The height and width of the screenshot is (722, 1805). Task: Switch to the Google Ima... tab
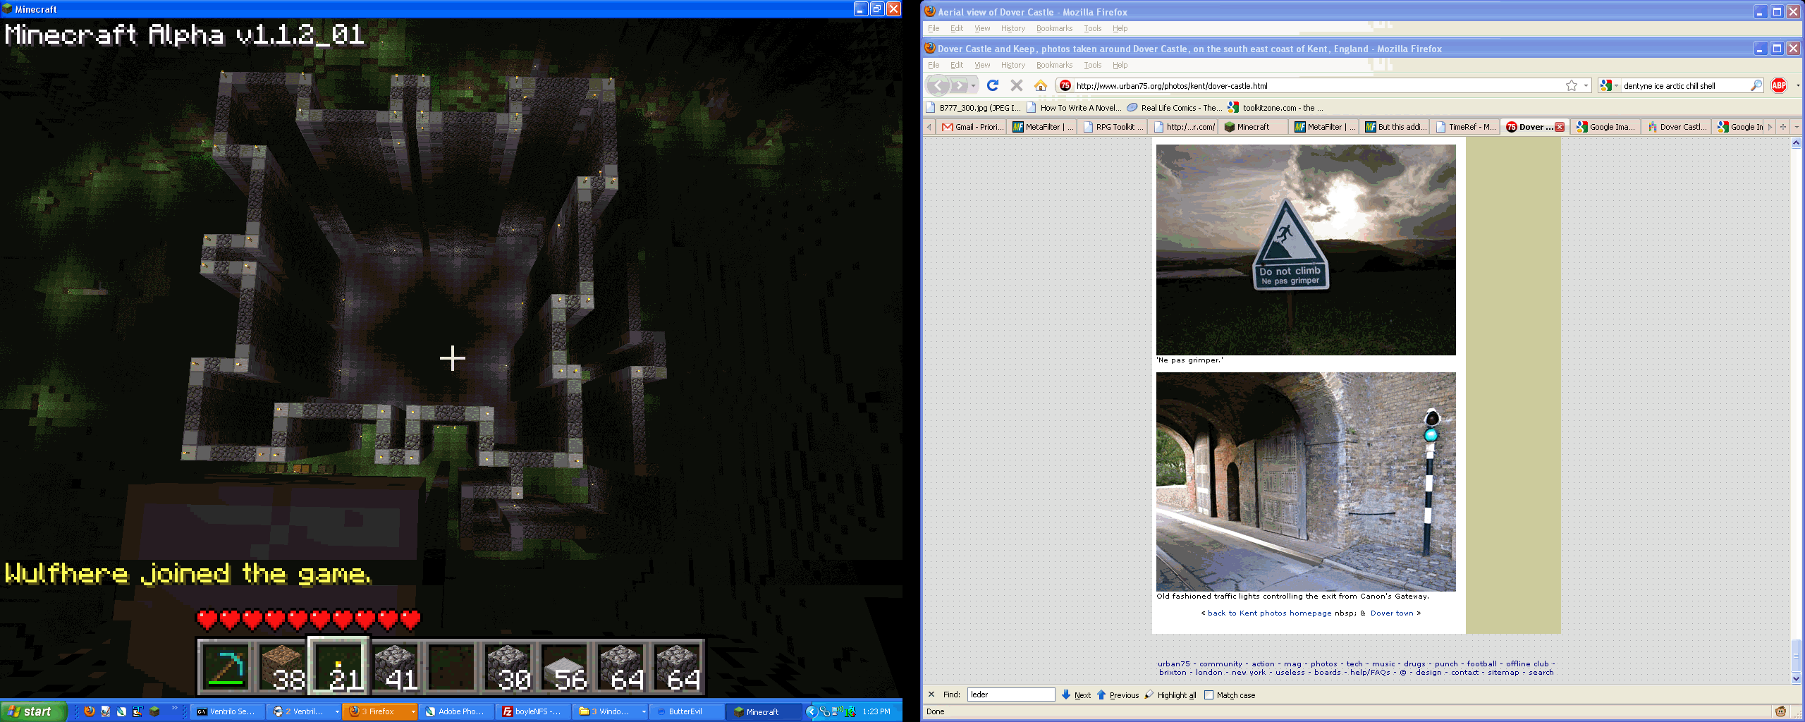tap(1605, 127)
